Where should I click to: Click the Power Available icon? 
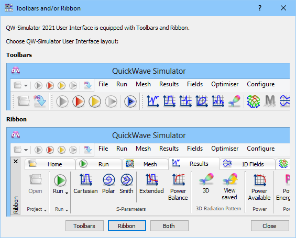[259, 180]
